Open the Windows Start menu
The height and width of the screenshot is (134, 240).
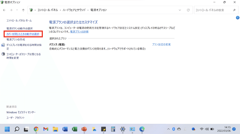[x=7, y=129]
